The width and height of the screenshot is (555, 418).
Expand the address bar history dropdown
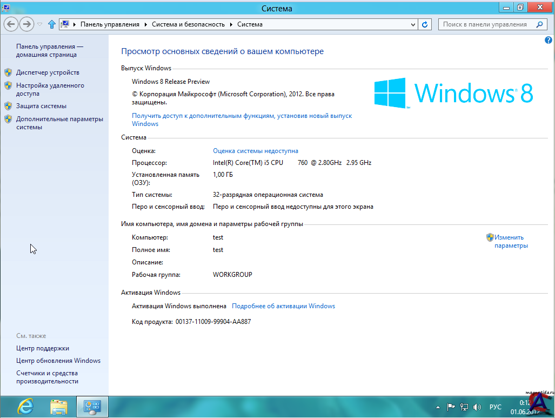[413, 24]
